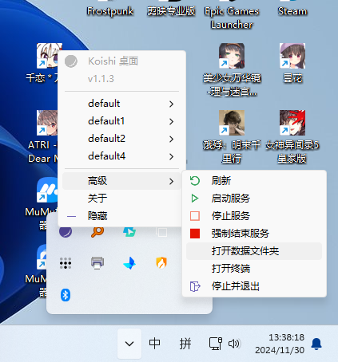Screen dimensions: 338x362
Task: Select the 饿殍:明末千里行 desktop icon
Action: coord(232,123)
